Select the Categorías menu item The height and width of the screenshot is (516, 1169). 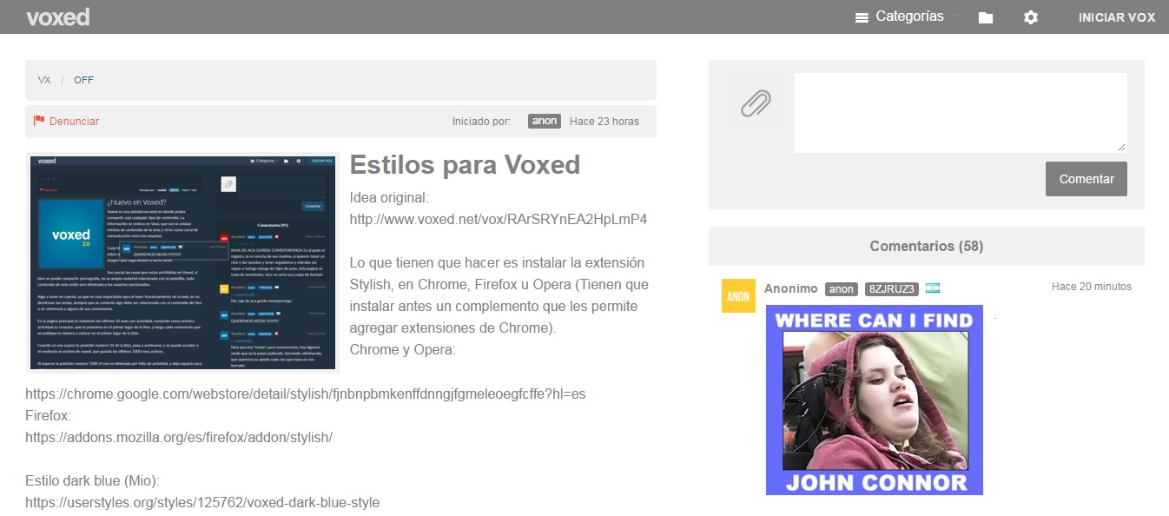click(x=908, y=16)
